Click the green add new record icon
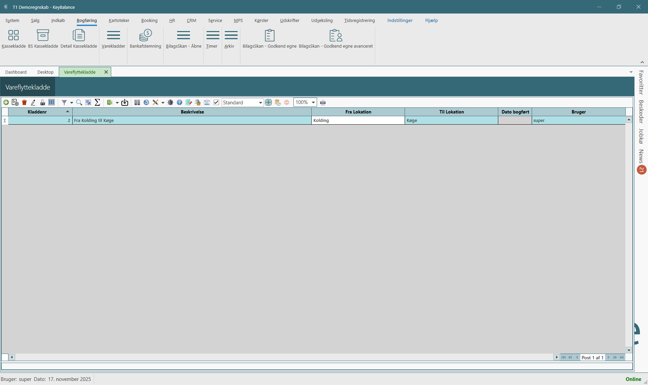 pyautogui.click(x=6, y=102)
